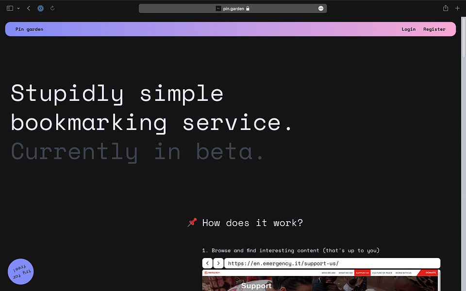Open the sidebar options dropdown chevron
Image resolution: width=466 pixels, height=291 pixels.
pyautogui.click(x=18, y=8)
